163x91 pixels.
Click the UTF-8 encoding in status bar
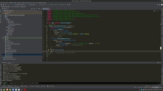[x=141, y=87]
